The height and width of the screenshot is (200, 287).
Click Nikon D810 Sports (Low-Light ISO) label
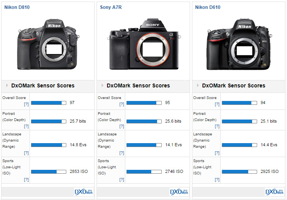(x=12, y=167)
